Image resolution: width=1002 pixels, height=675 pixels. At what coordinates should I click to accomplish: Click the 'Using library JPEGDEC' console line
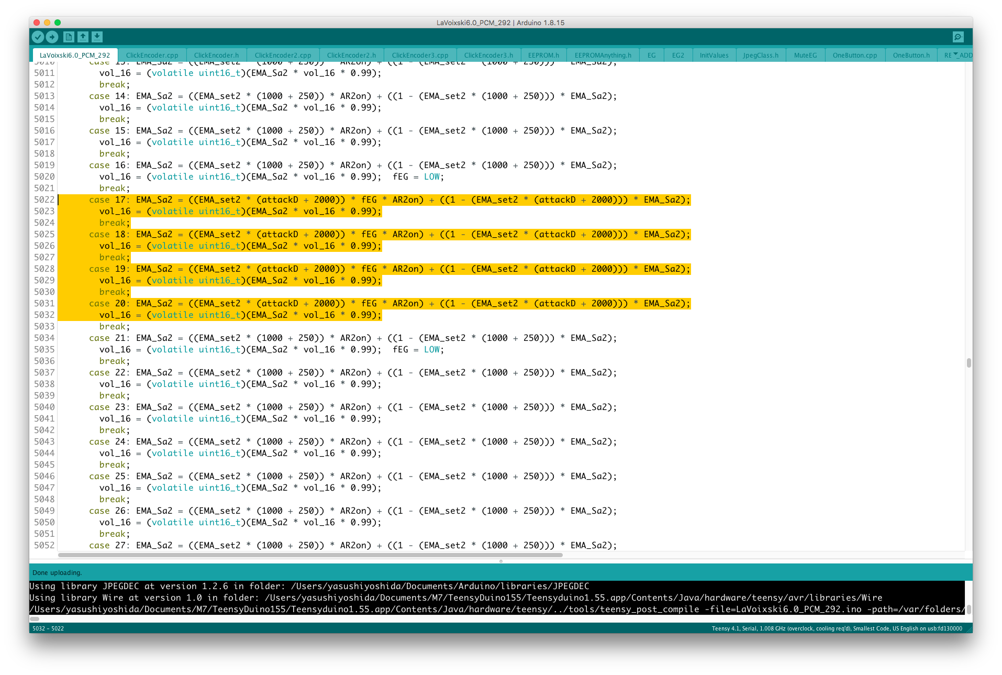click(x=309, y=586)
